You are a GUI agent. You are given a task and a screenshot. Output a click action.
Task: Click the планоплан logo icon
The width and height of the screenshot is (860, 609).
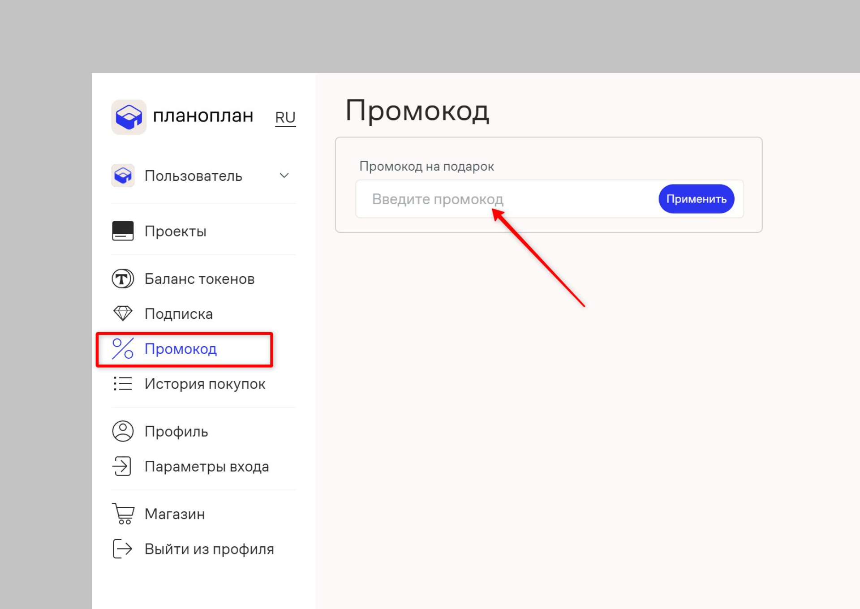[129, 116]
